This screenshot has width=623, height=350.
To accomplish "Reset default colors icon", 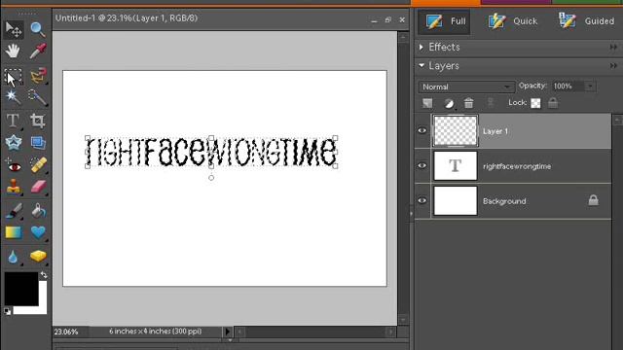I will click(x=8, y=311).
